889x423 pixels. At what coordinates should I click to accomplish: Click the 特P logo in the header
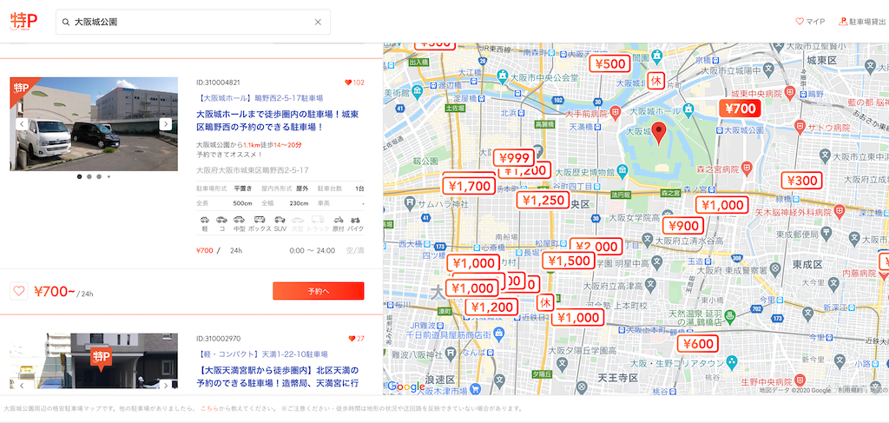(x=23, y=22)
